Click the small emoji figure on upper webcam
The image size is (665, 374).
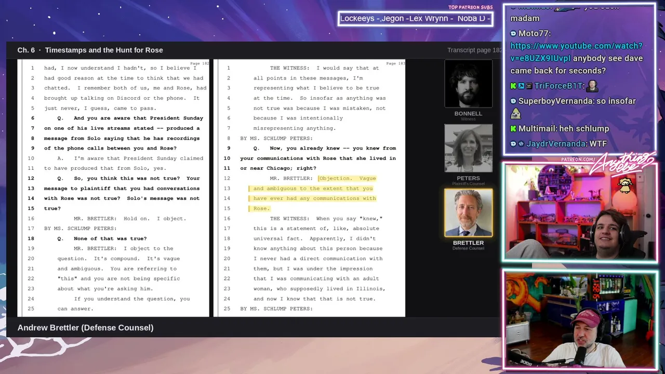click(625, 185)
